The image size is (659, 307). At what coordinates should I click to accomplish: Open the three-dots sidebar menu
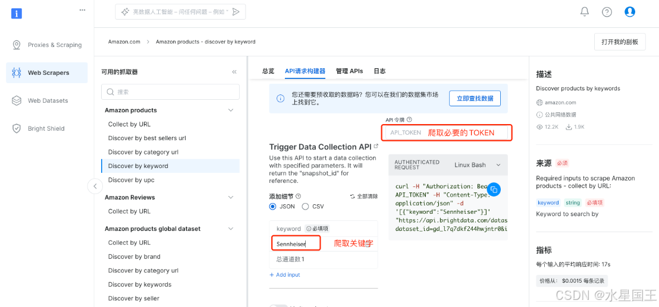click(x=82, y=10)
